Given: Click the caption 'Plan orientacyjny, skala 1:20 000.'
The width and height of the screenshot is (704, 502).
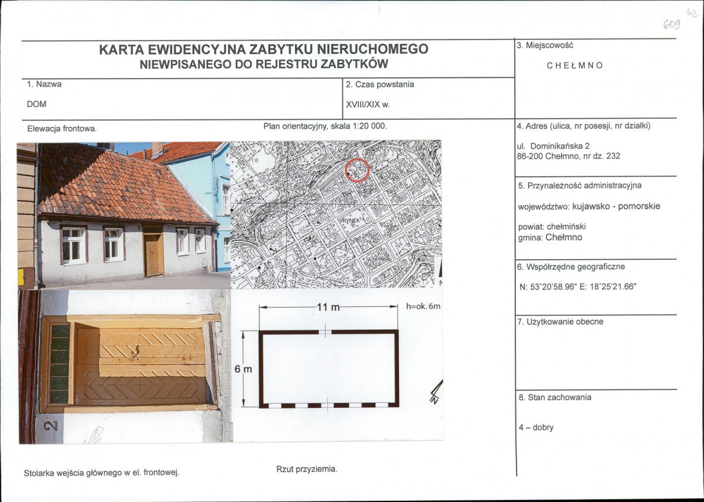Looking at the screenshot, I should pos(325,126).
